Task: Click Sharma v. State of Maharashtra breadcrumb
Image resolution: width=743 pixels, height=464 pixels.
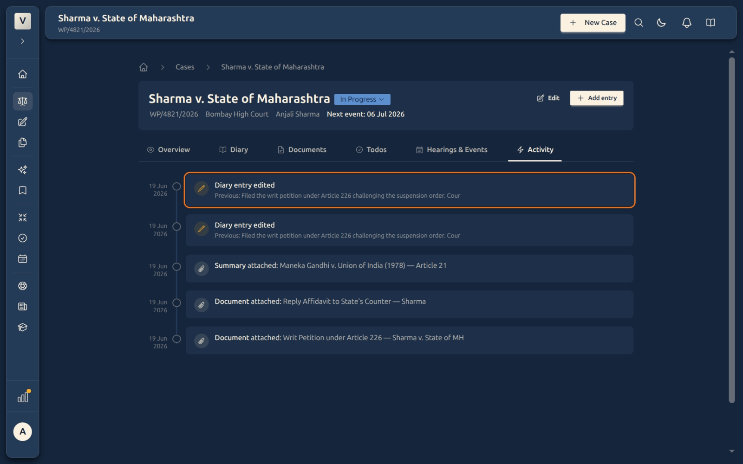Action: point(273,67)
